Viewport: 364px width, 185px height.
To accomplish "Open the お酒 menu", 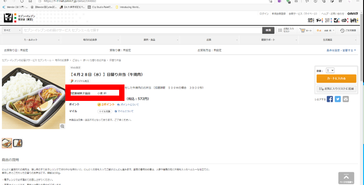I will pyautogui.click(x=209, y=40).
